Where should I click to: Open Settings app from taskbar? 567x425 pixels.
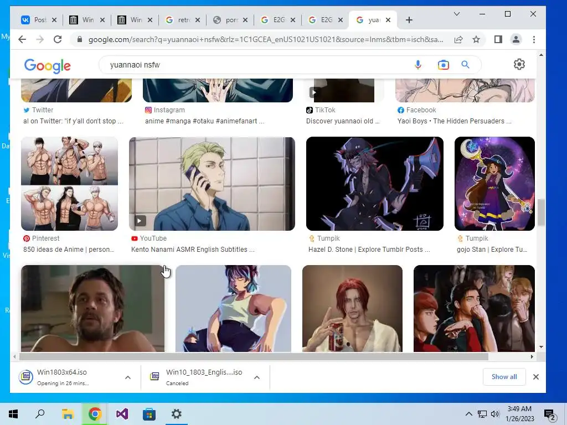click(177, 414)
